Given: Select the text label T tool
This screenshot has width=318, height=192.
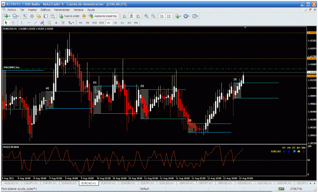Looking at the screenshot, I should 63,23.
